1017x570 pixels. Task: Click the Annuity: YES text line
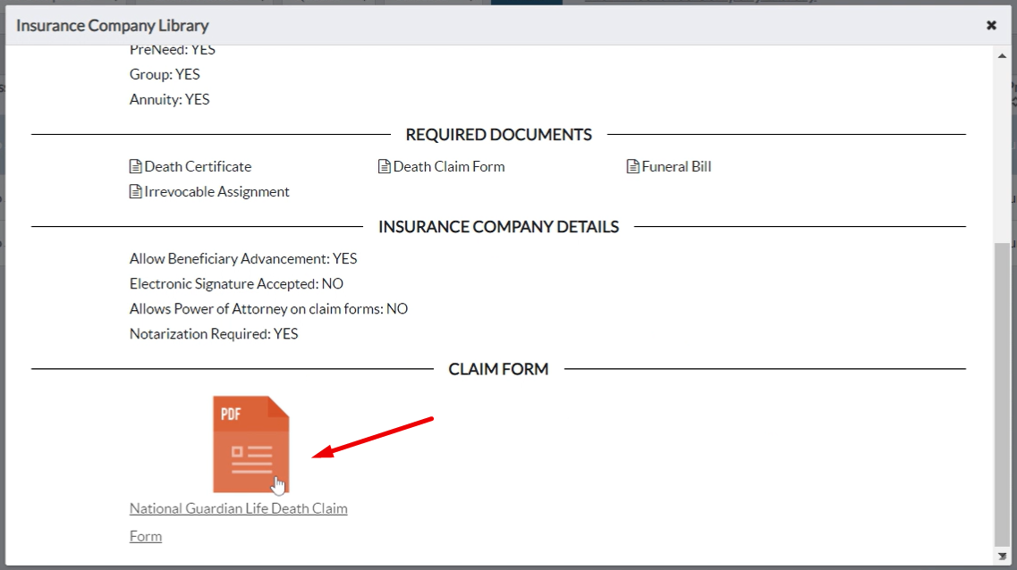169,99
